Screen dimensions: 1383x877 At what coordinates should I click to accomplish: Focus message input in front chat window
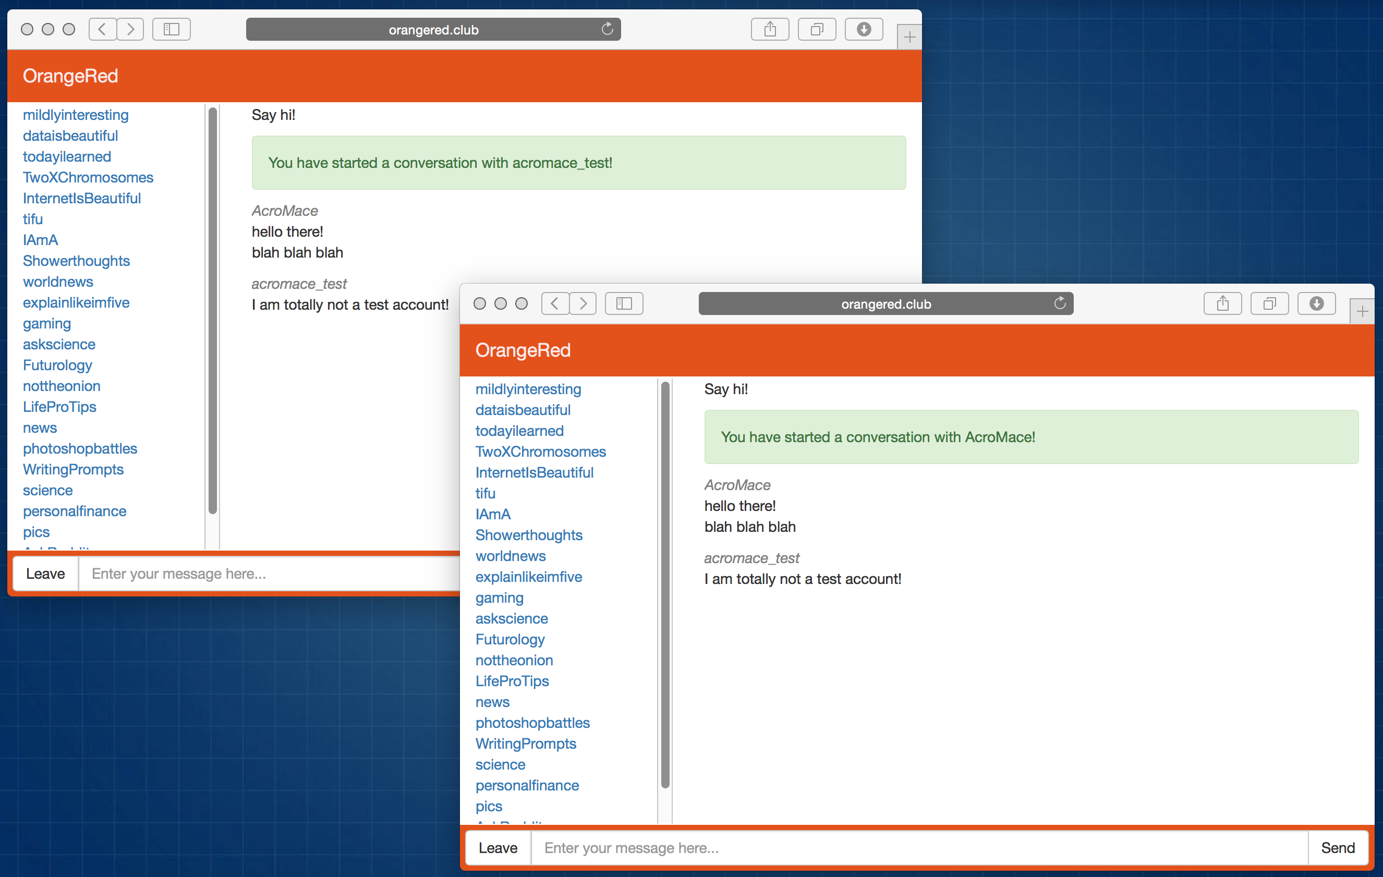point(919,848)
